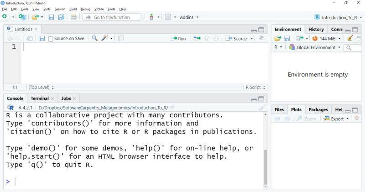Open dropdown next to New File icon
This screenshot has width=365, height=192.
click(13, 17)
